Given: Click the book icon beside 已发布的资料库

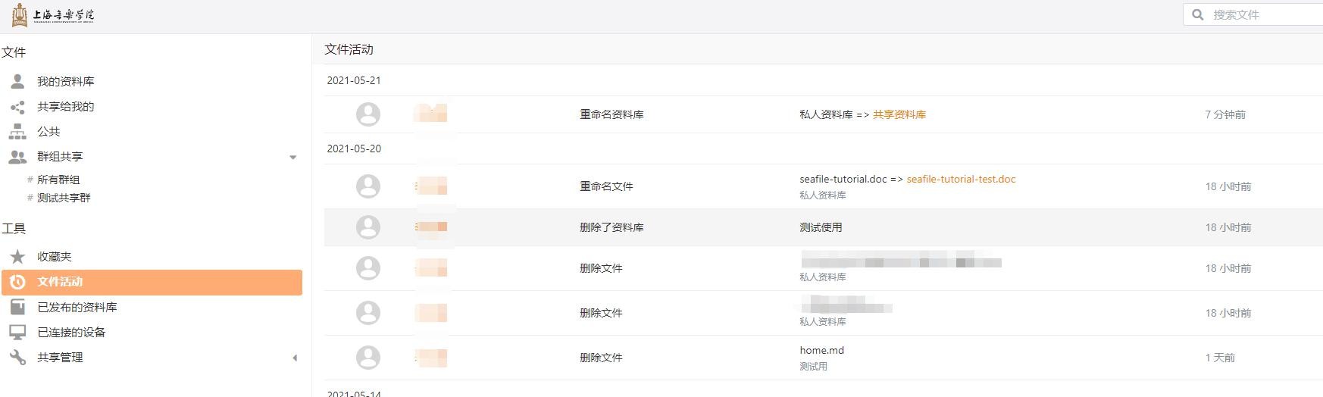Looking at the screenshot, I should [17, 307].
